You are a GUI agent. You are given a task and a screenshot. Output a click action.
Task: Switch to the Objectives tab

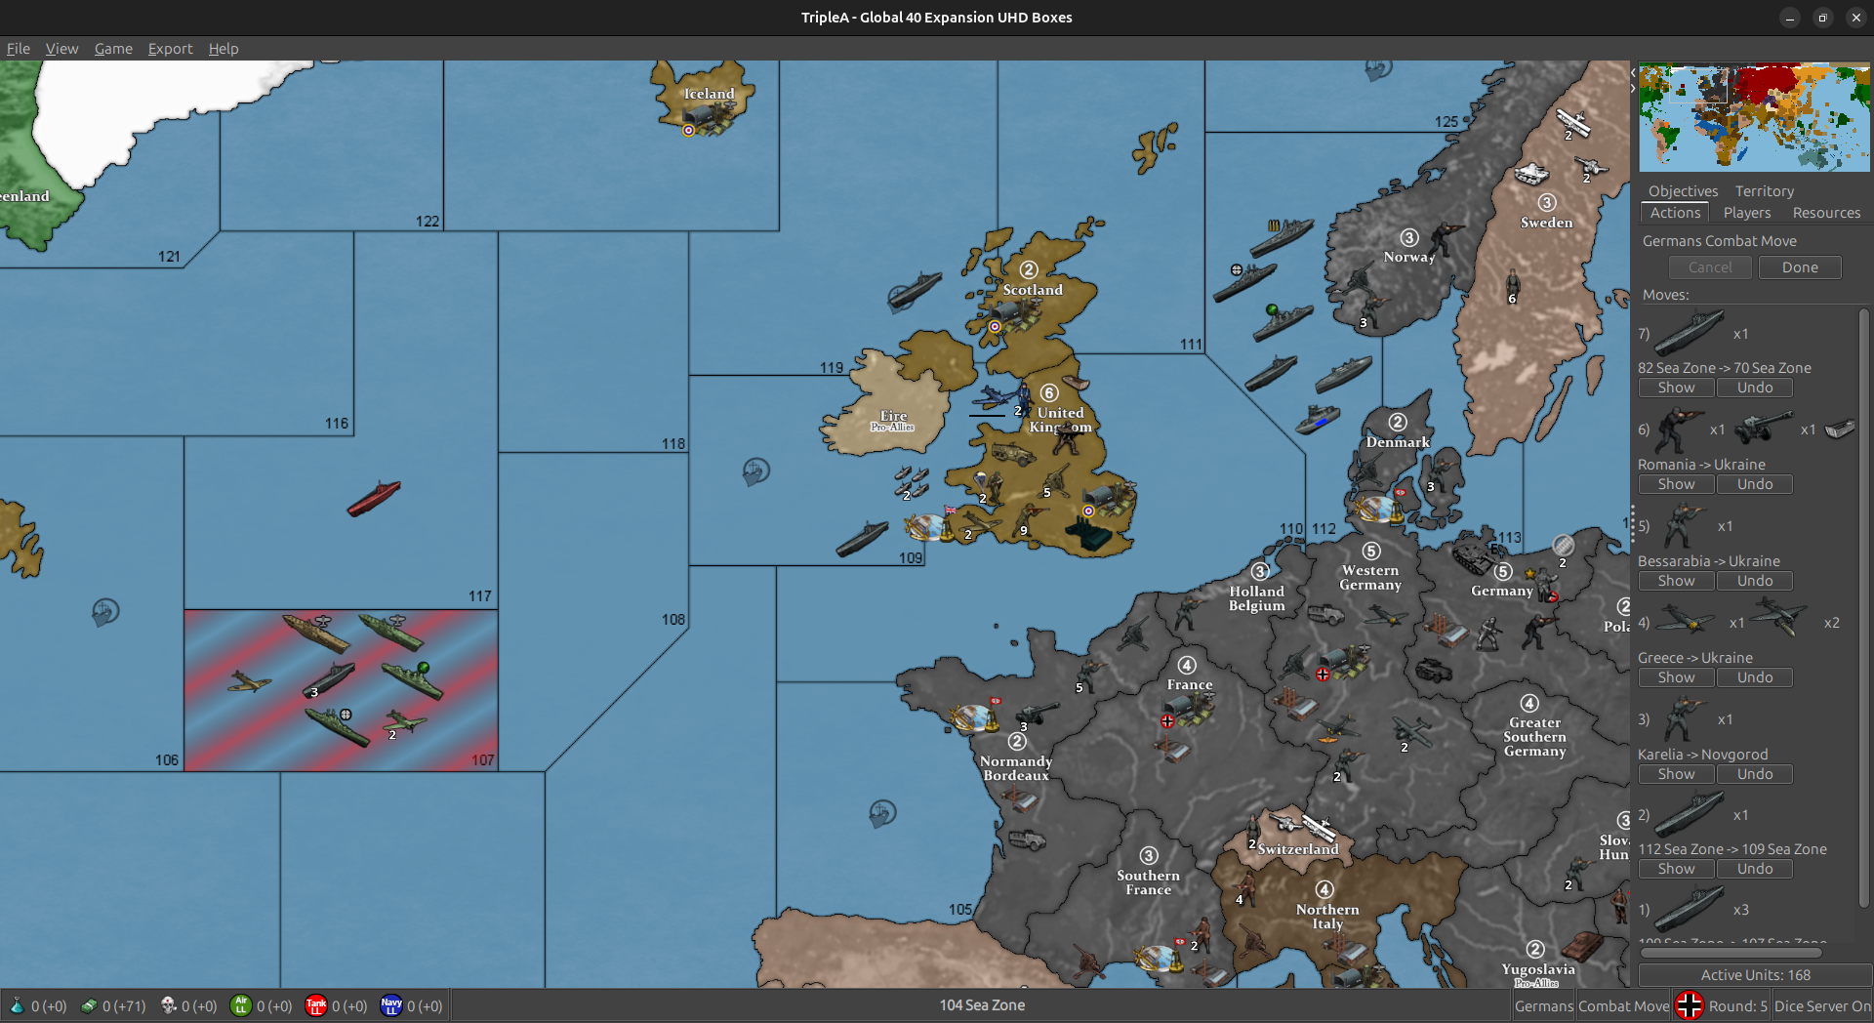pyautogui.click(x=1683, y=191)
